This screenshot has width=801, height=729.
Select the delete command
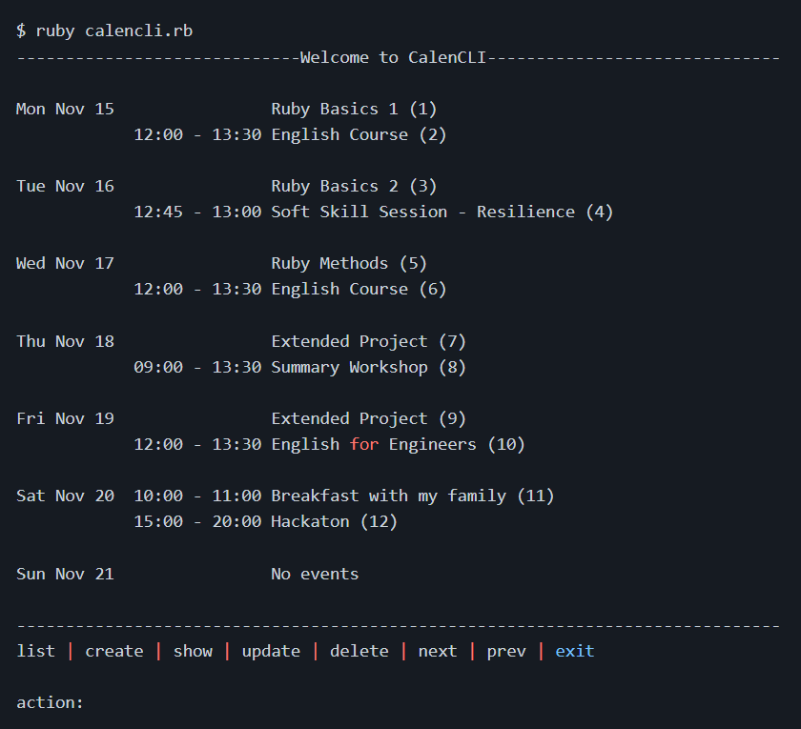click(359, 650)
